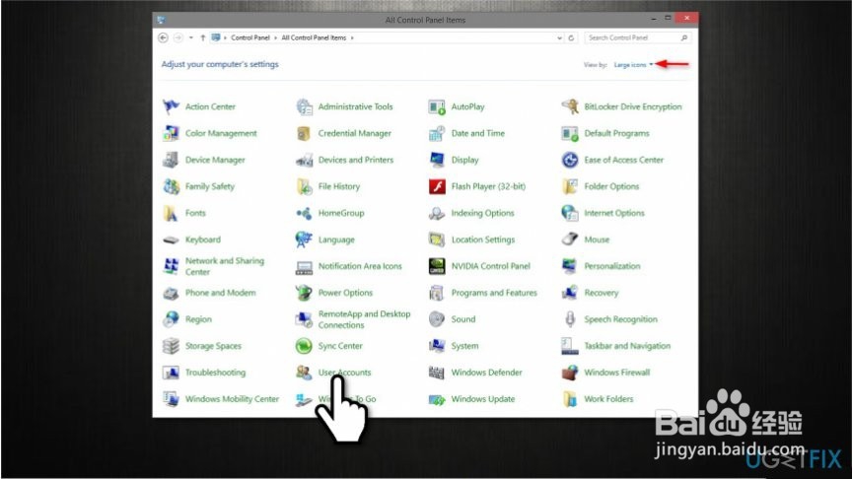Open Ease of Access Center icon

tap(570, 160)
